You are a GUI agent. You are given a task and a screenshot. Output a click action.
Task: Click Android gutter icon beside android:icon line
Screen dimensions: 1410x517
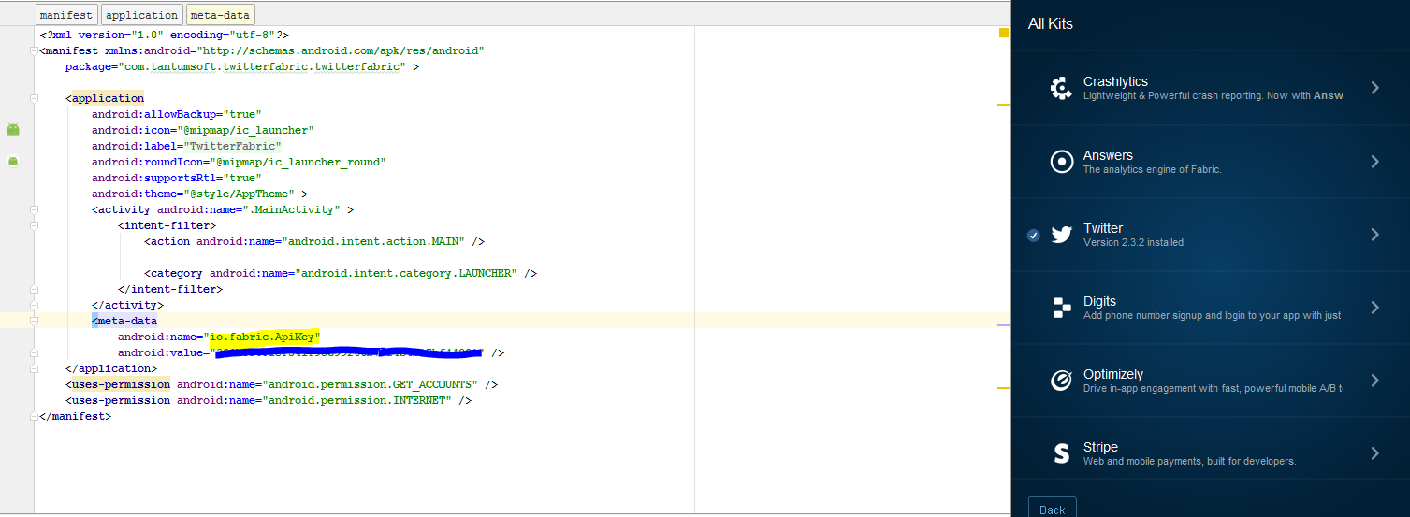pos(13,129)
